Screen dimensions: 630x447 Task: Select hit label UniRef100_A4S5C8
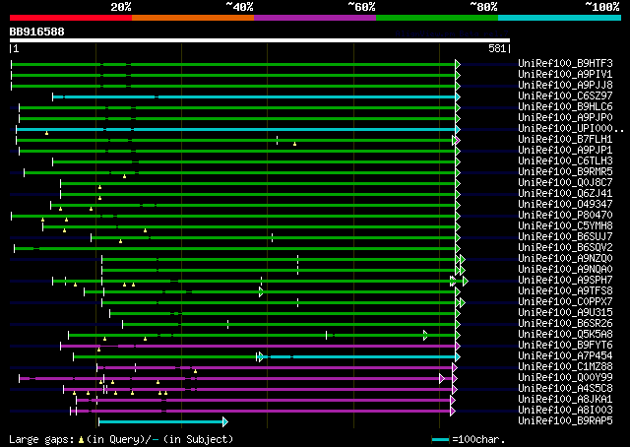(x=565, y=389)
